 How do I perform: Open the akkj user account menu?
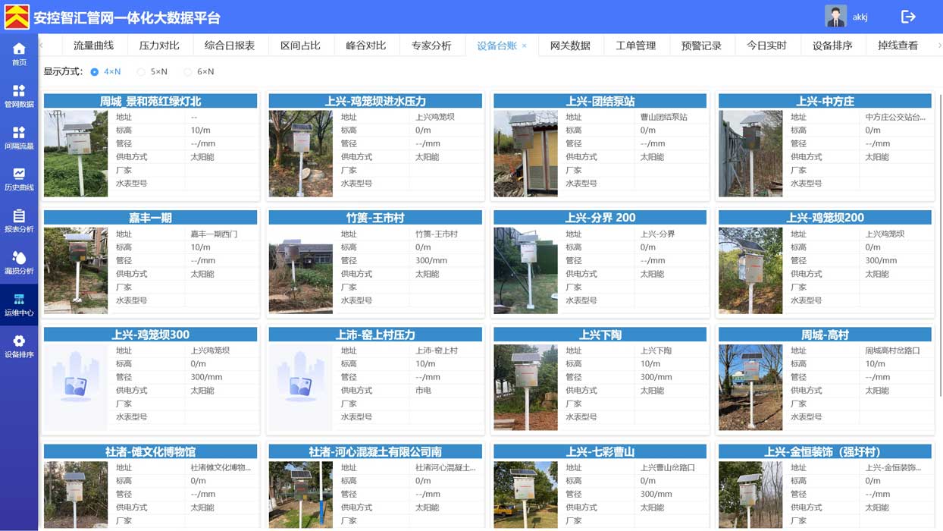pos(847,17)
